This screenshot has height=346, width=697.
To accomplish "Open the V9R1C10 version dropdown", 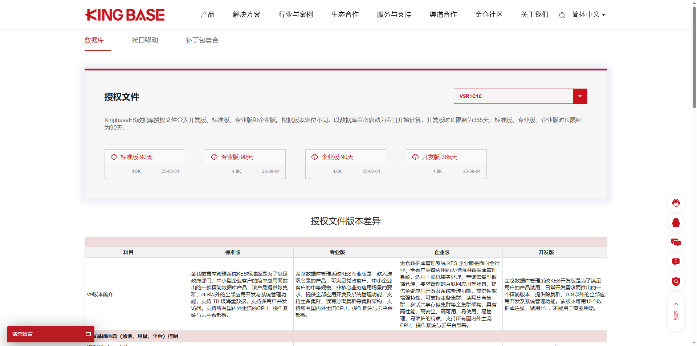I will point(520,96).
